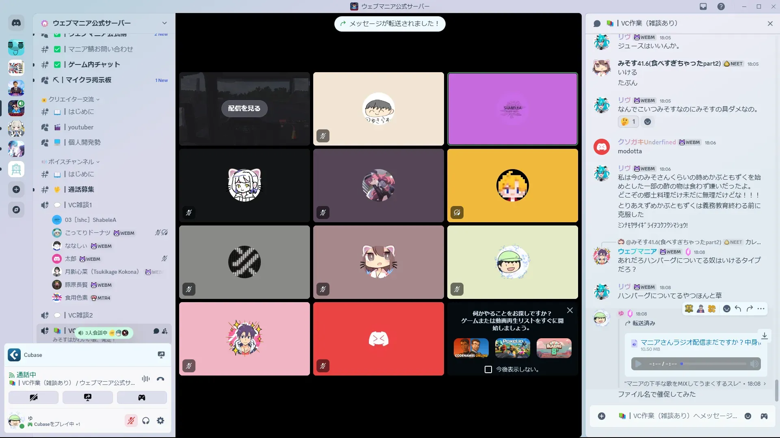
Task: Unmute your microphone
Action: click(x=131, y=421)
